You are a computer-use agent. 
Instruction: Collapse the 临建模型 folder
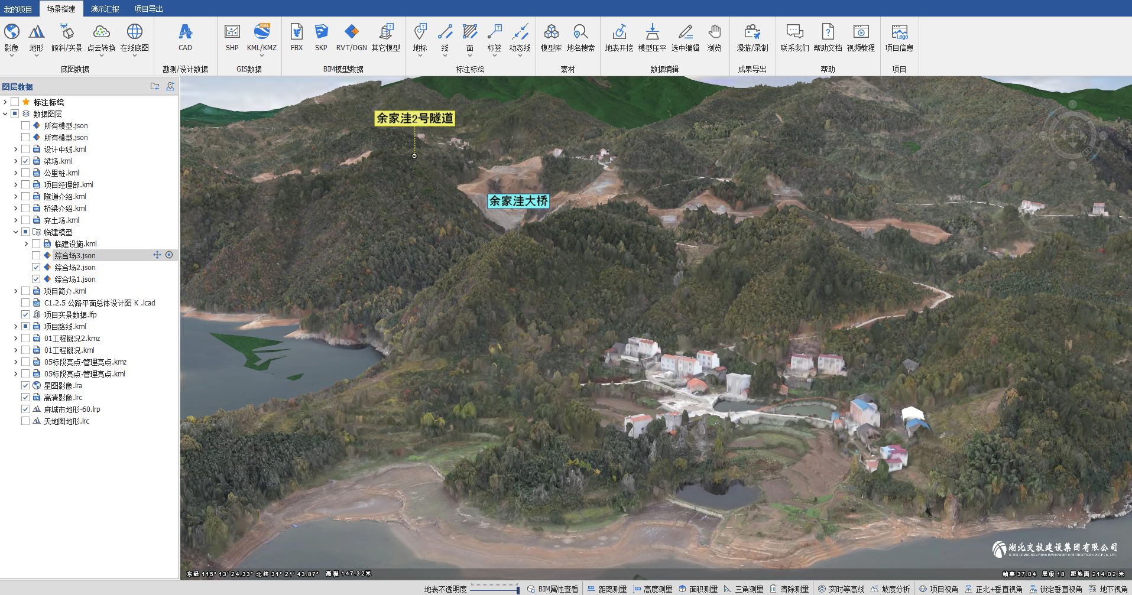point(16,232)
